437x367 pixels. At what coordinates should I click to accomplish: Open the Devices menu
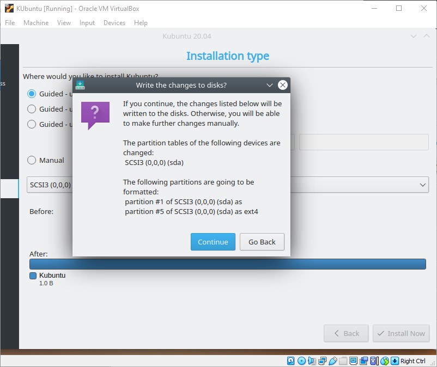114,23
